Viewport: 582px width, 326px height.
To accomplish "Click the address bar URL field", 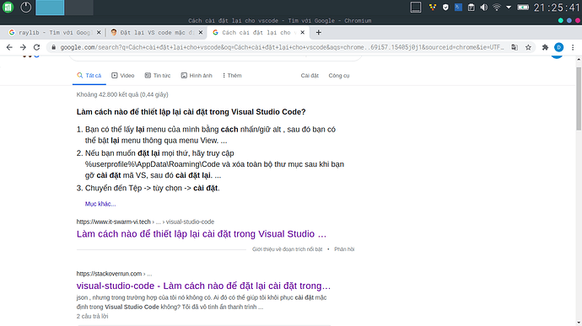I will click(x=282, y=47).
